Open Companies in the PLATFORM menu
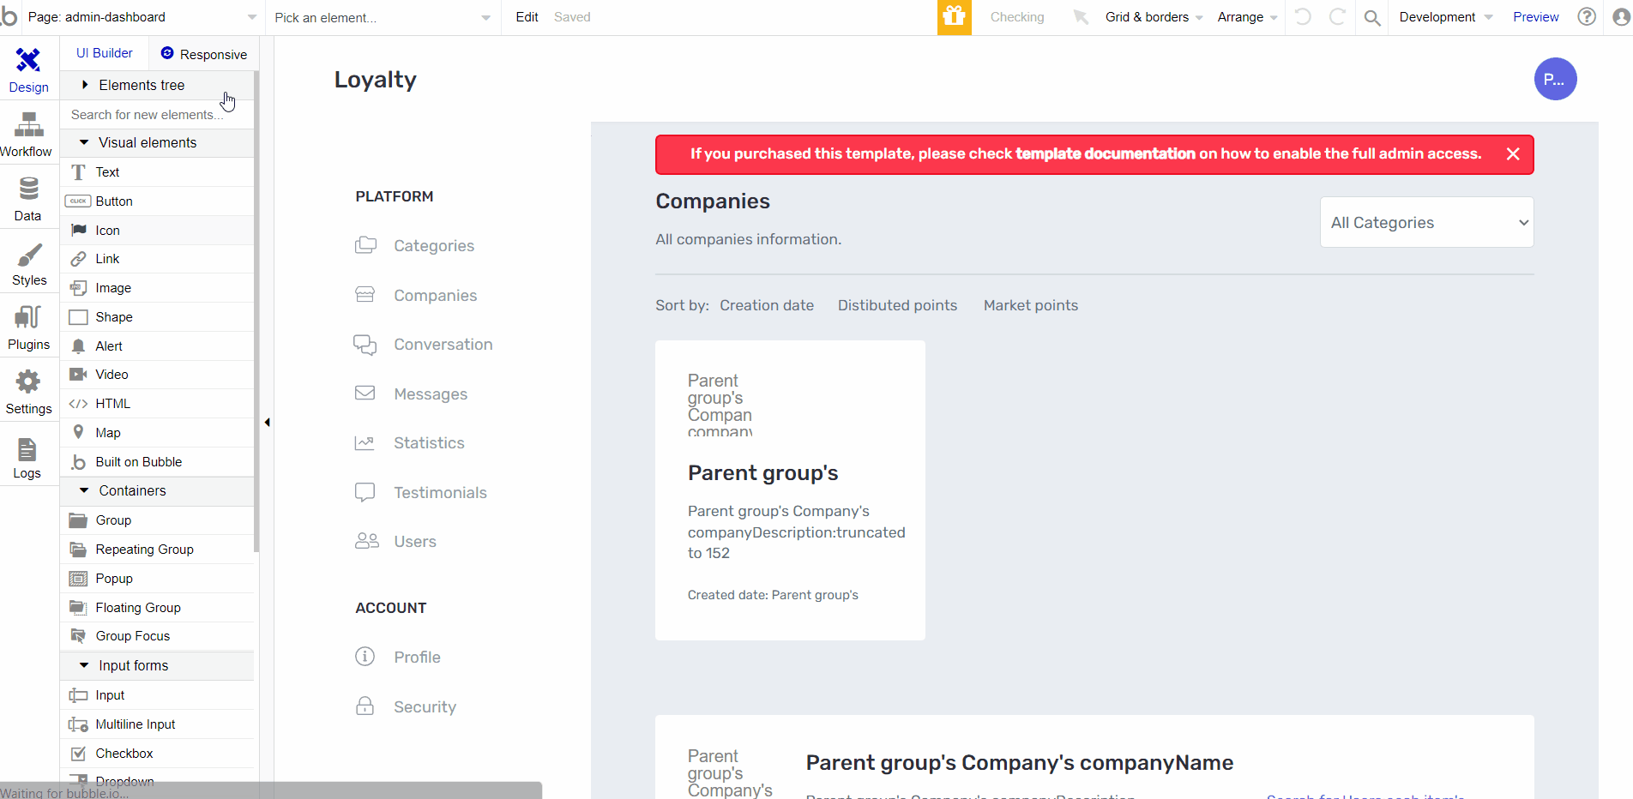 tap(416, 296)
